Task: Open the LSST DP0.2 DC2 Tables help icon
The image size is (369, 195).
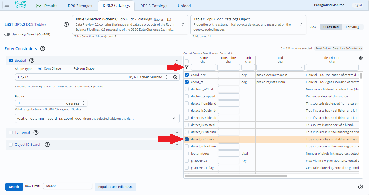Action: tap(66, 24)
